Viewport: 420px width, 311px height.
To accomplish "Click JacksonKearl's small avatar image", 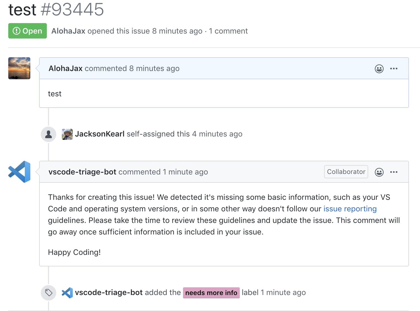I will (67, 134).
